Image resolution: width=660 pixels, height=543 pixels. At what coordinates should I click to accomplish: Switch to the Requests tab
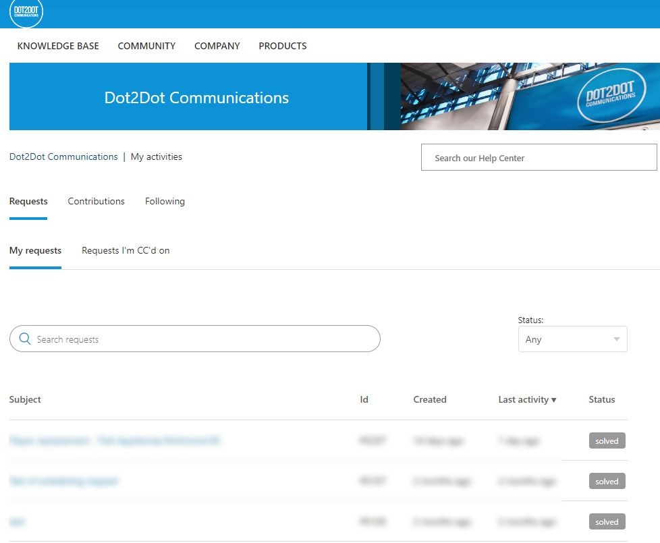[x=28, y=201]
